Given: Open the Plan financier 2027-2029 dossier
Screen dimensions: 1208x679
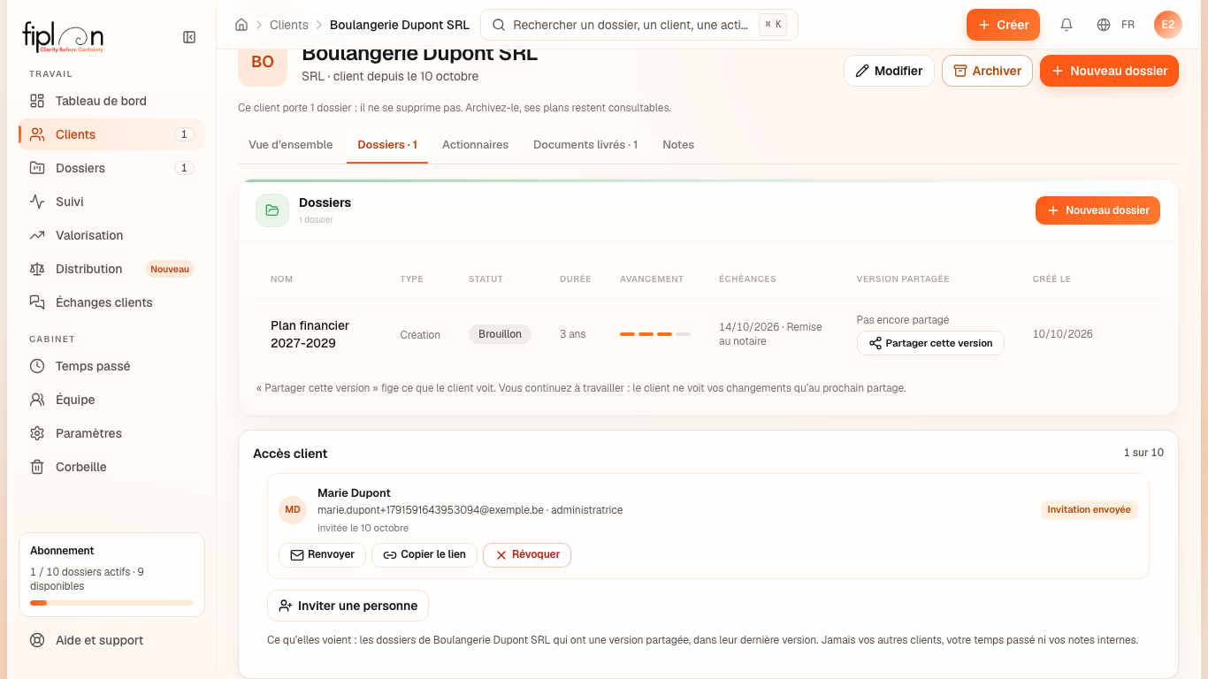Looking at the screenshot, I should pos(310,334).
